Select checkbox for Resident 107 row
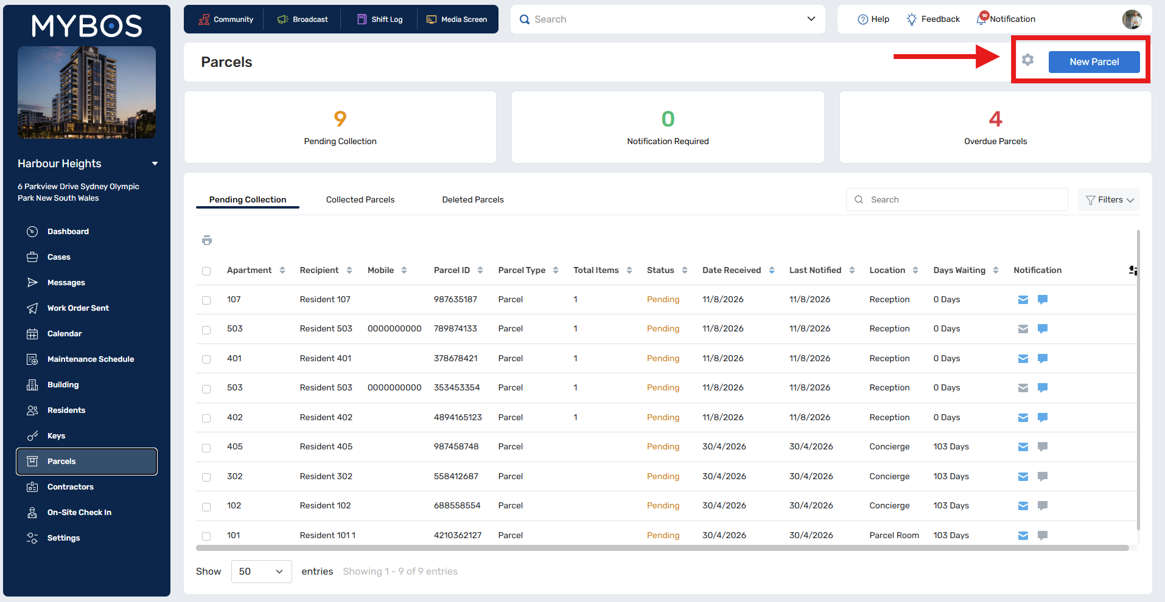The height and width of the screenshot is (602, 1165). coord(206,300)
